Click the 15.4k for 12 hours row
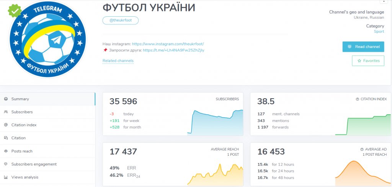 (x=276, y=165)
